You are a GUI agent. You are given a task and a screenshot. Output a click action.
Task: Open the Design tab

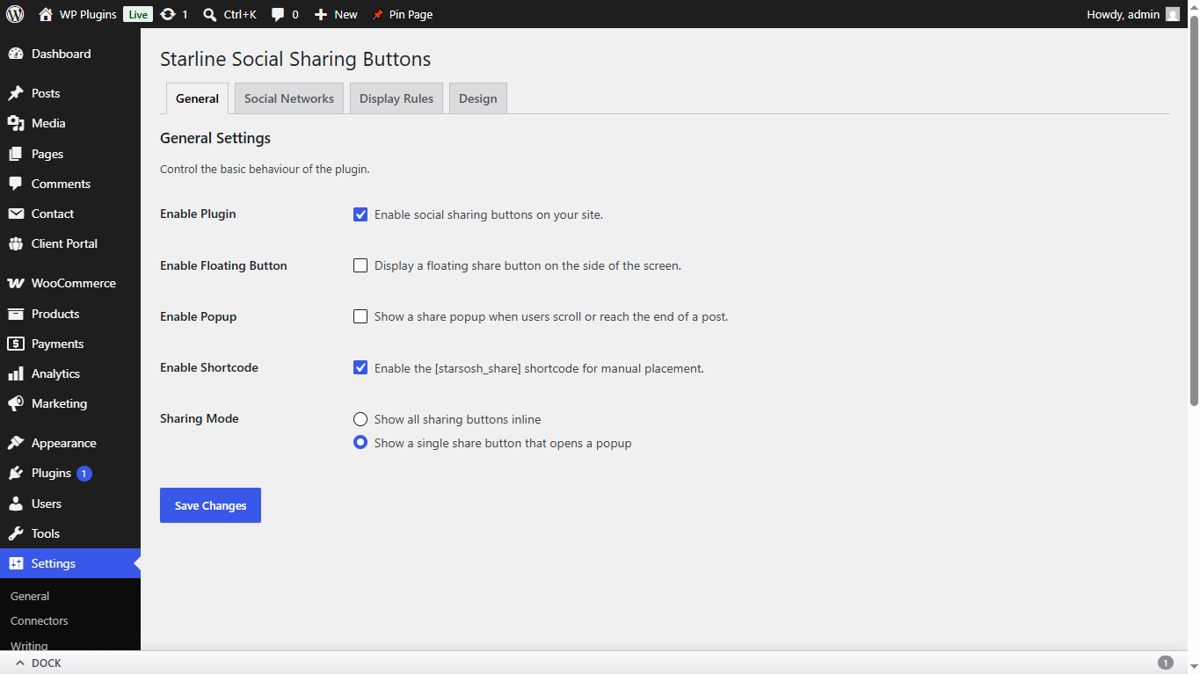coord(478,98)
